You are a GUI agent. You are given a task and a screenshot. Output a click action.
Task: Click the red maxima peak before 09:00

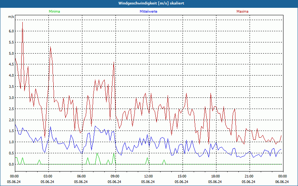114,62
